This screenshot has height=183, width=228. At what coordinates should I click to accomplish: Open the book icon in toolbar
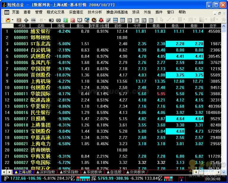(x=80, y=20)
